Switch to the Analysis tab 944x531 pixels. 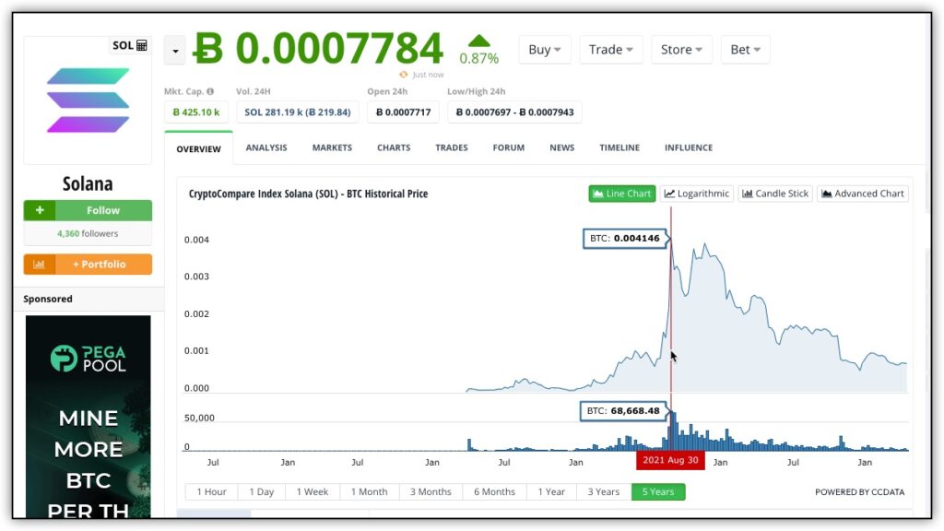point(266,147)
